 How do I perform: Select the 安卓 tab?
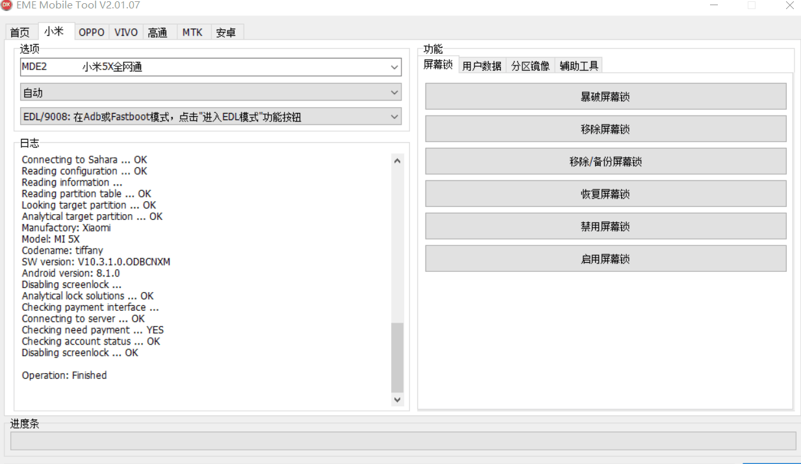[x=226, y=32]
